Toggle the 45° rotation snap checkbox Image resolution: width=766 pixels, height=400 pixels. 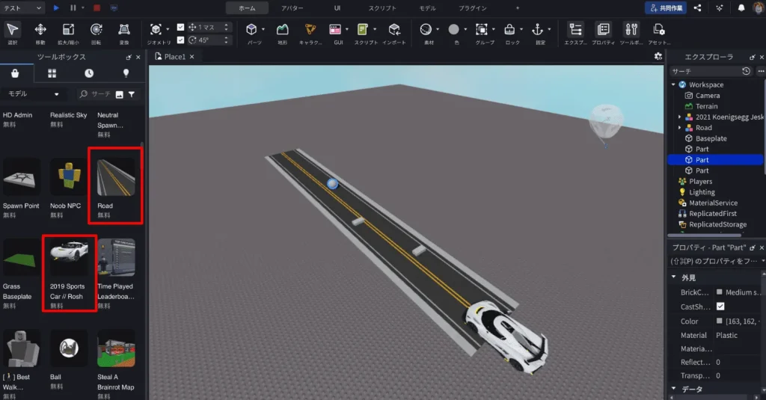pyautogui.click(x=180, y=40)
